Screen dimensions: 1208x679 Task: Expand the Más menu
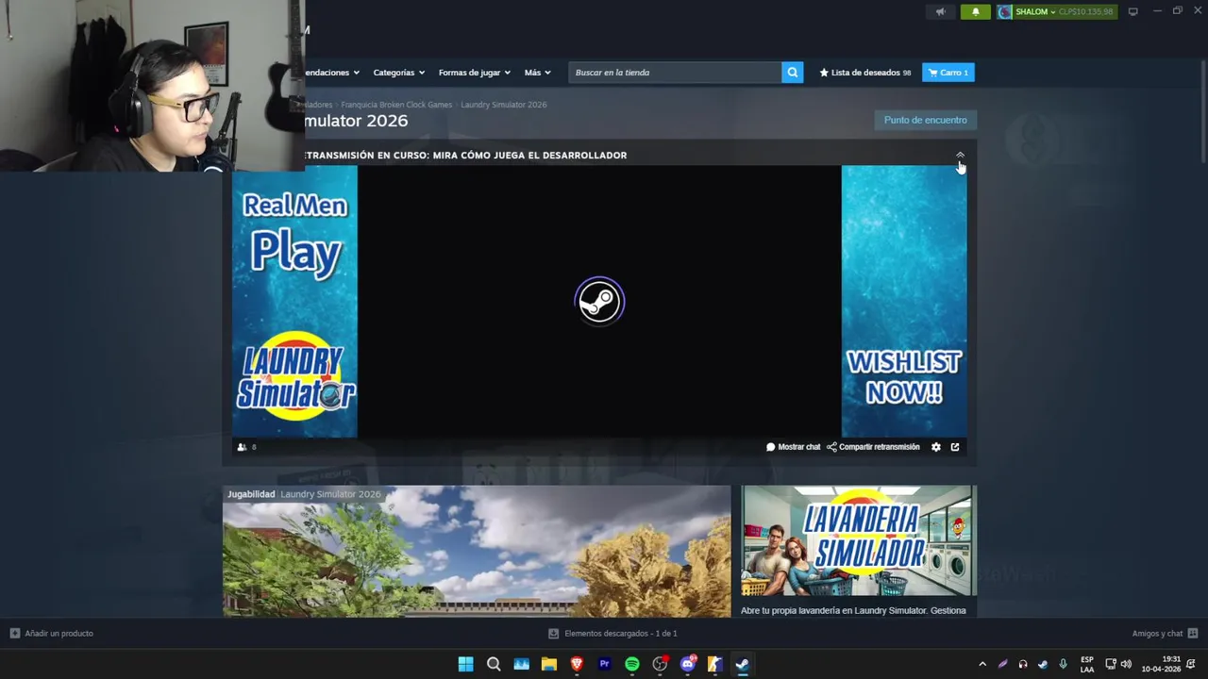(x=537, y=73)
